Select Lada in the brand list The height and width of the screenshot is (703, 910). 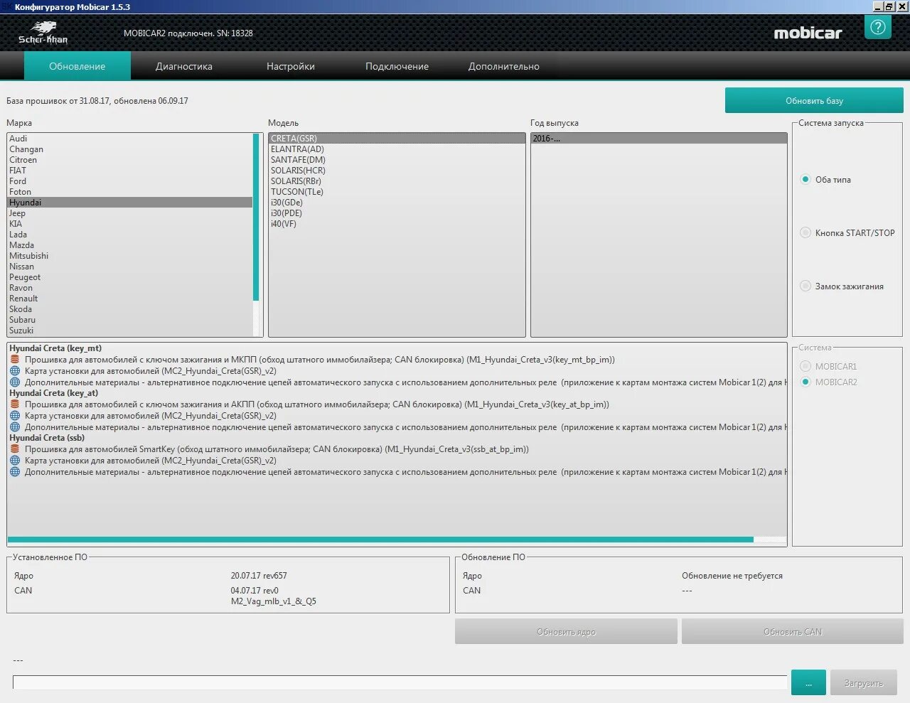(x=130, y=235)
